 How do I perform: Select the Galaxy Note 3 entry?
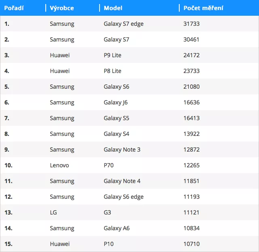[x=122, y=150]
